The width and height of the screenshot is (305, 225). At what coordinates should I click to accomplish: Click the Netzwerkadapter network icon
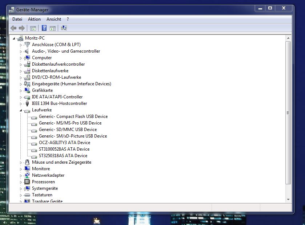[x=27, y=175]
